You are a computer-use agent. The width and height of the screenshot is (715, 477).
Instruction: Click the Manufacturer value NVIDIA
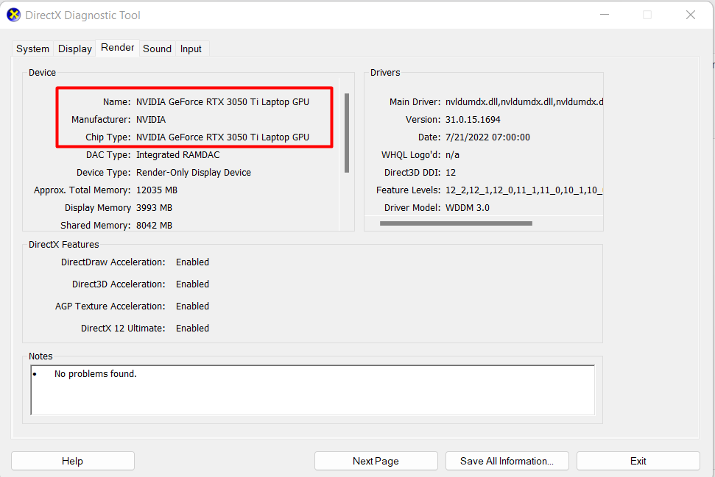pyautogui.click(x=151, y=120)
